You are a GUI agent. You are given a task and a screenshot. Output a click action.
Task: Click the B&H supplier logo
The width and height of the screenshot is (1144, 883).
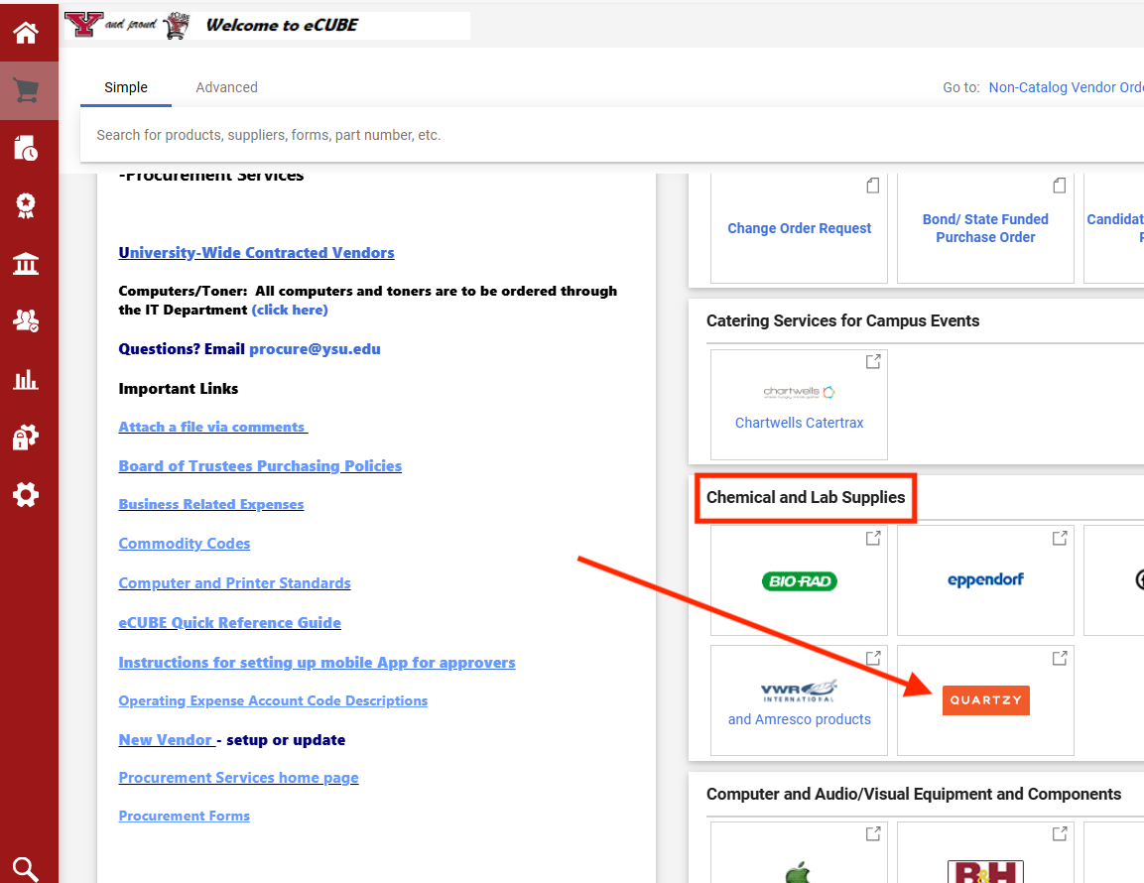[985, 871]
